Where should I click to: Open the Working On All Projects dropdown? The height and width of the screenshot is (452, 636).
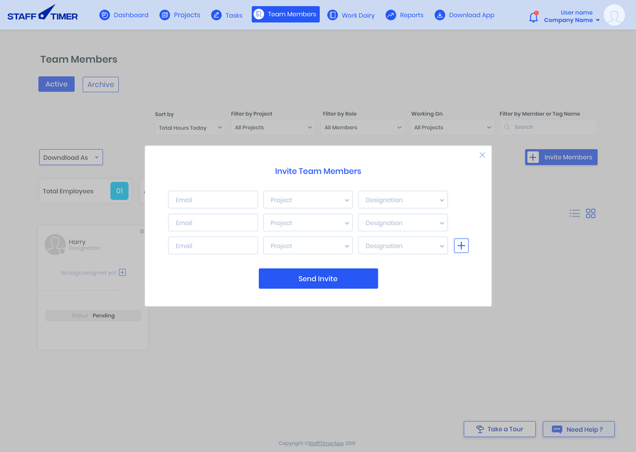(452, 127)
